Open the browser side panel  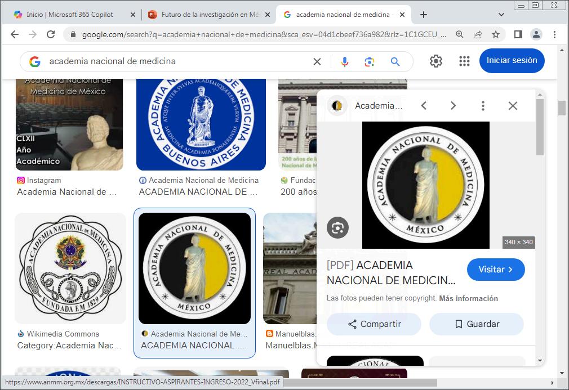518,34
